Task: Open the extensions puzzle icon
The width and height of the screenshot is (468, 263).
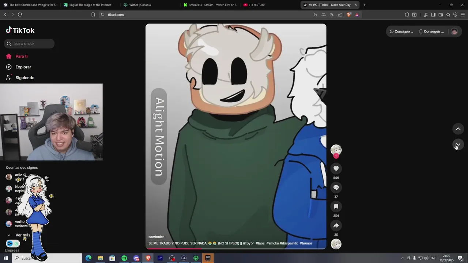Action: coord(407,15)
